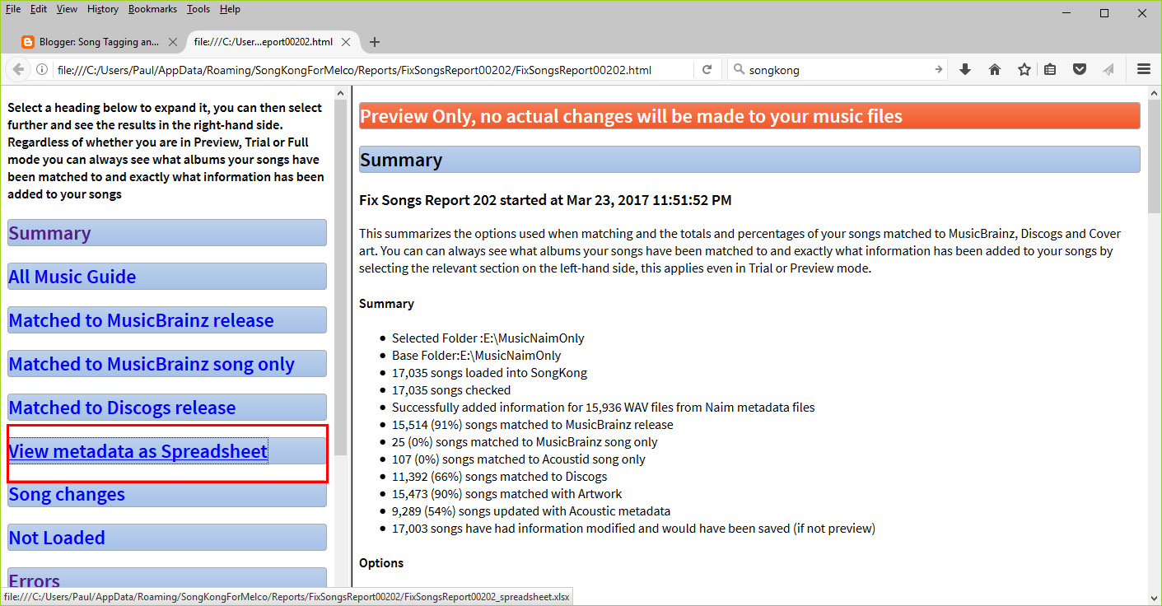
Task: Click the Summary header in right pane
Action: pos(749,160)
